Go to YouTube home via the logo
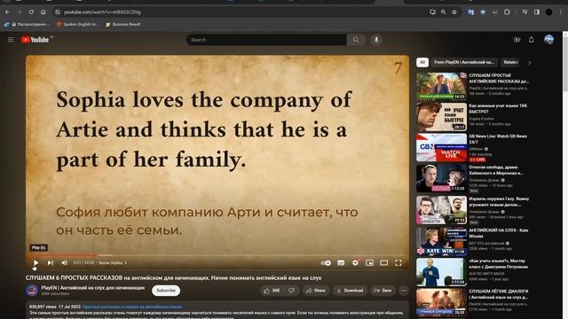Image resolution: width=568 pixels, height=319 pixels. [x=36, y=40]
